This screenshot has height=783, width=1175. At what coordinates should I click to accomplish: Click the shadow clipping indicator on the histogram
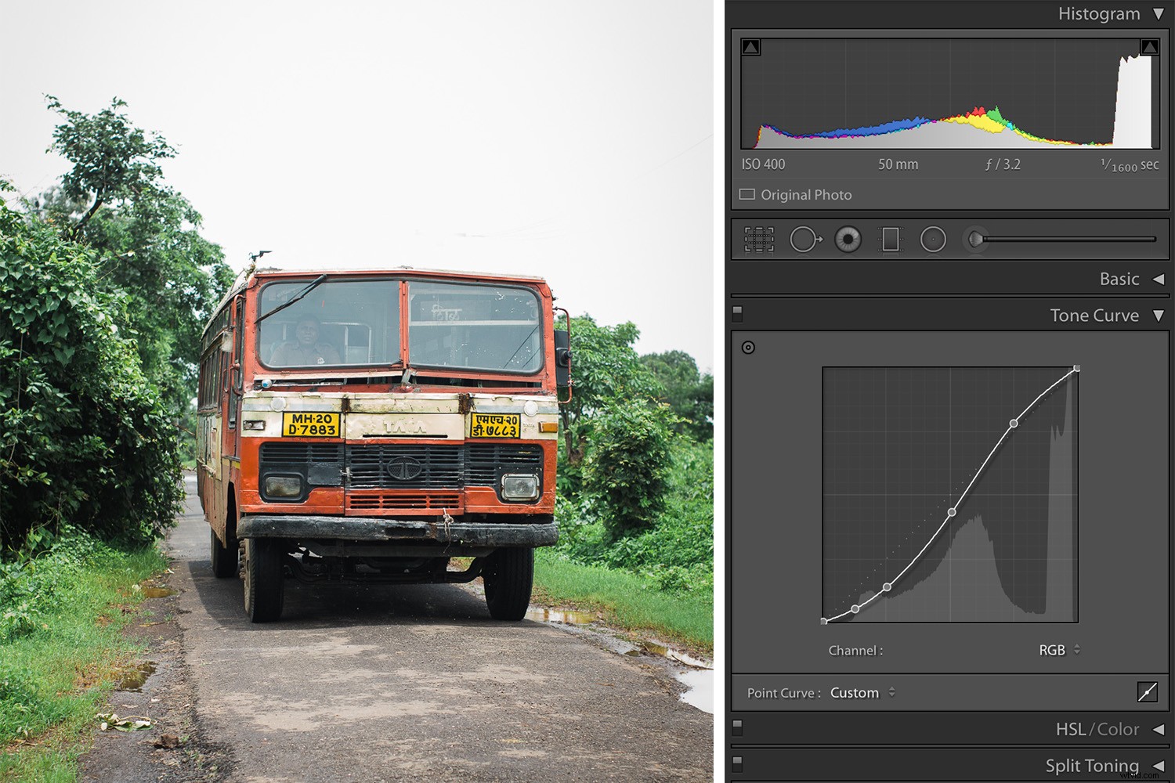pyautogui.click(x=751, y=46)
